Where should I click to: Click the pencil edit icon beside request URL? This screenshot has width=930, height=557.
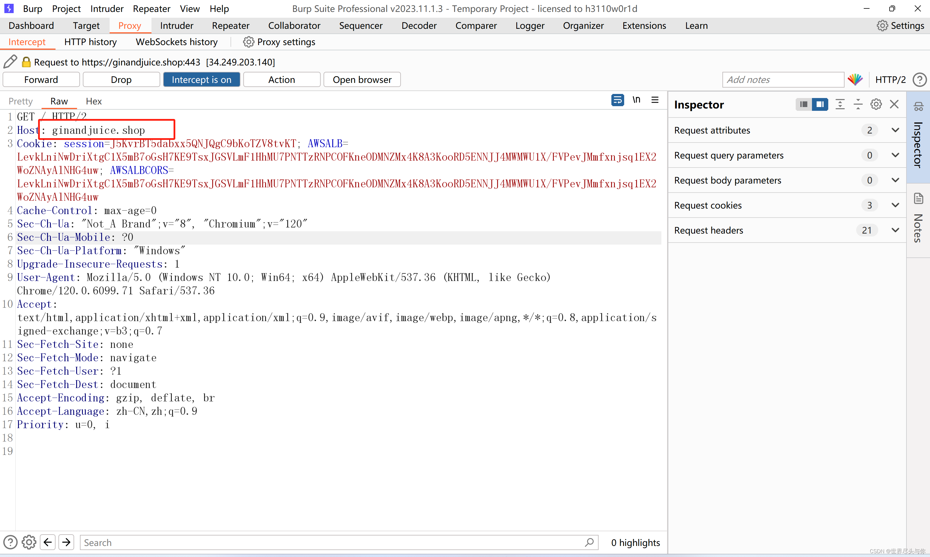click(x=10, y=62)
